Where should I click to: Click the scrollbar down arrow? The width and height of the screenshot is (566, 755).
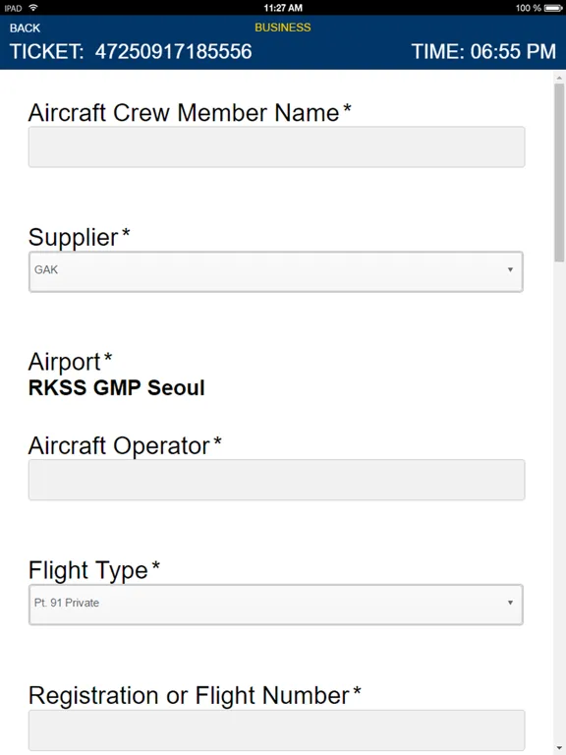click(x=559, y=749)
